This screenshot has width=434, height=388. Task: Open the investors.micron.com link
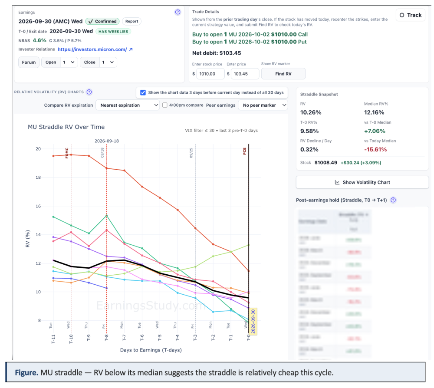(x=92, y=49)
